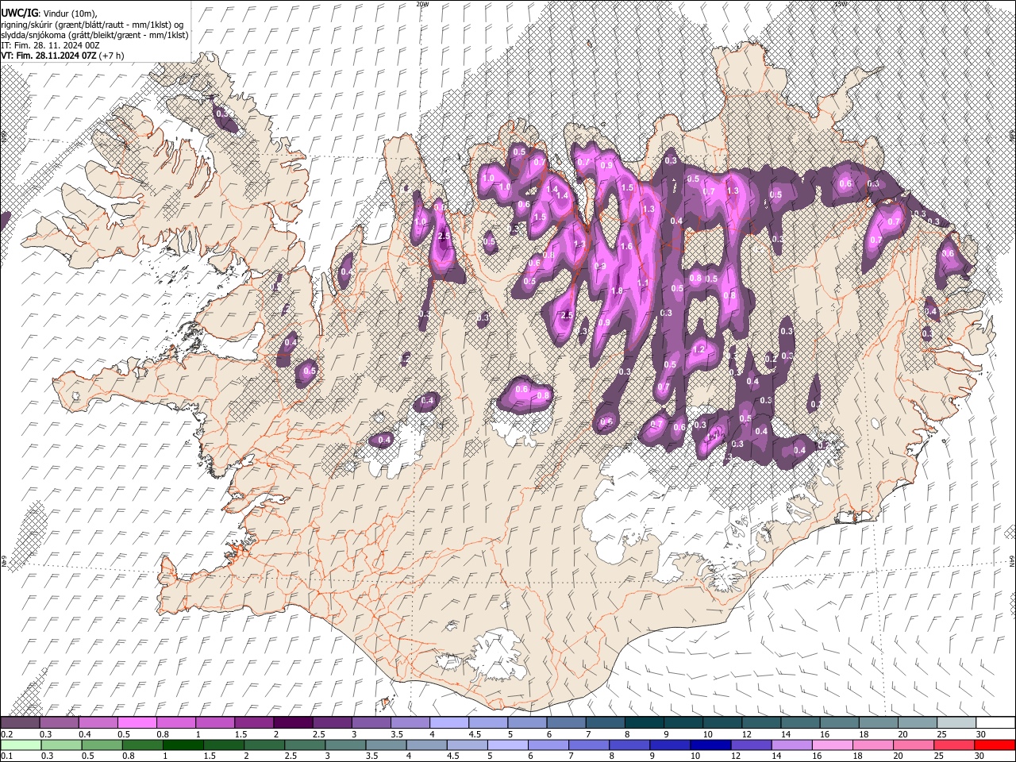1016x762 pixels.
Task: Pick the white 30 mm snow/sleet swatch
Action: [995, 723]
